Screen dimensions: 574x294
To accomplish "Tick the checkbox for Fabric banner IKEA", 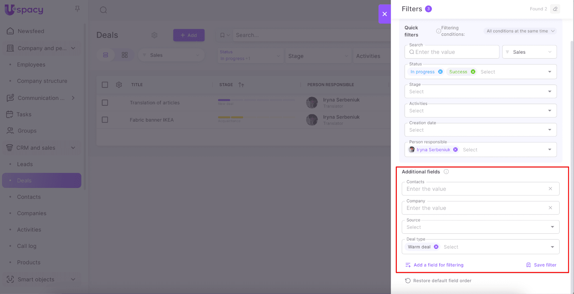I will click(105, 120).
